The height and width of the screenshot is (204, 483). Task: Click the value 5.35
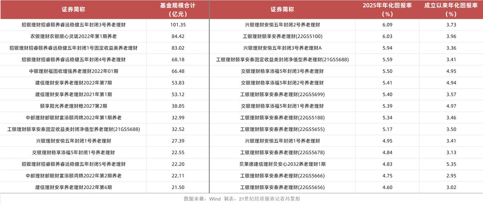(x=451, y=164)
